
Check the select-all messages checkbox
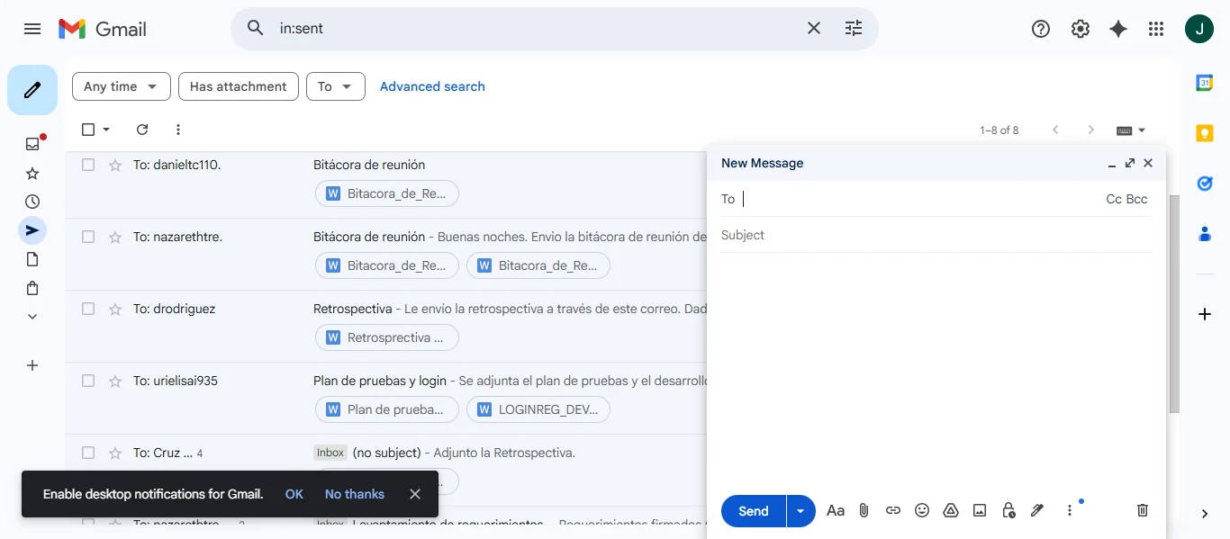pos(87,129)
